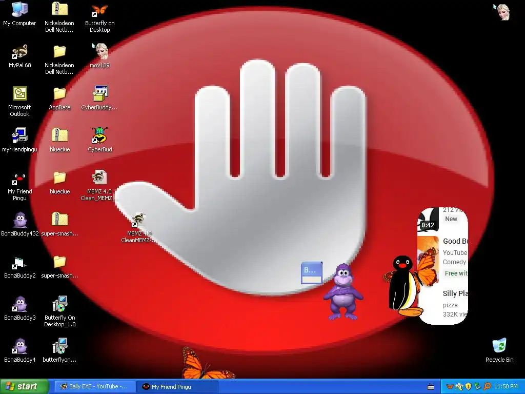525x394 pixels.
Task: Open Microsoft Outlook from the desktop
Action: (x=19, y=101)
